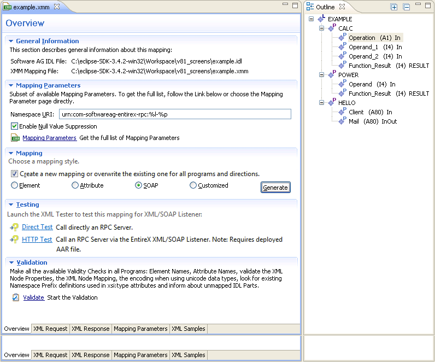Collapse the EXAMPLE tree node
Viewport: 435px width, 362px height.
click(x=311, y=19)
